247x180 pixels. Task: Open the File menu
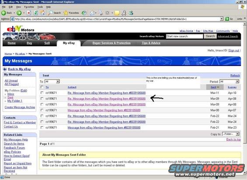pyautogui.click(x=3, y=7)
